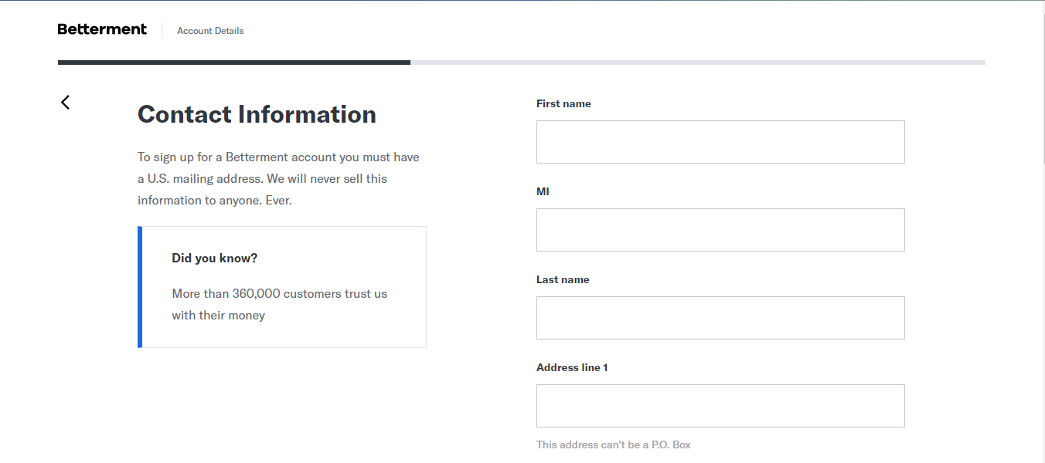Click the P.O. Box hint text
The image size is (1045, 463).
(613, 444)
